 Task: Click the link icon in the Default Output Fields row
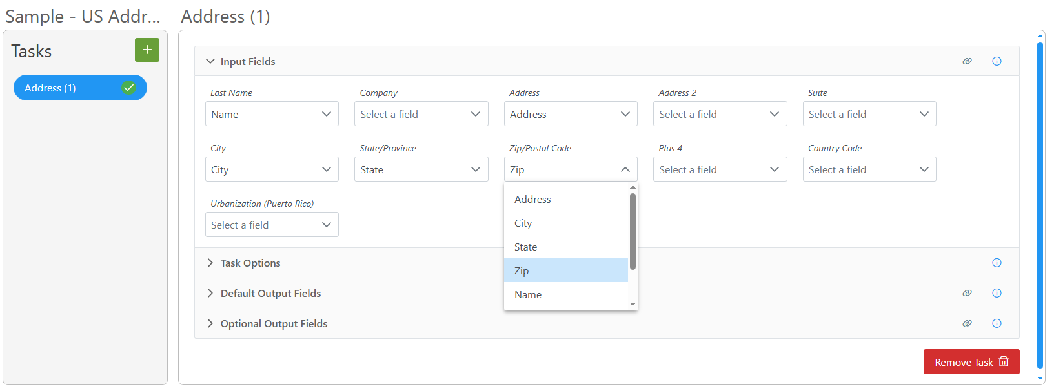coord(967,293)
